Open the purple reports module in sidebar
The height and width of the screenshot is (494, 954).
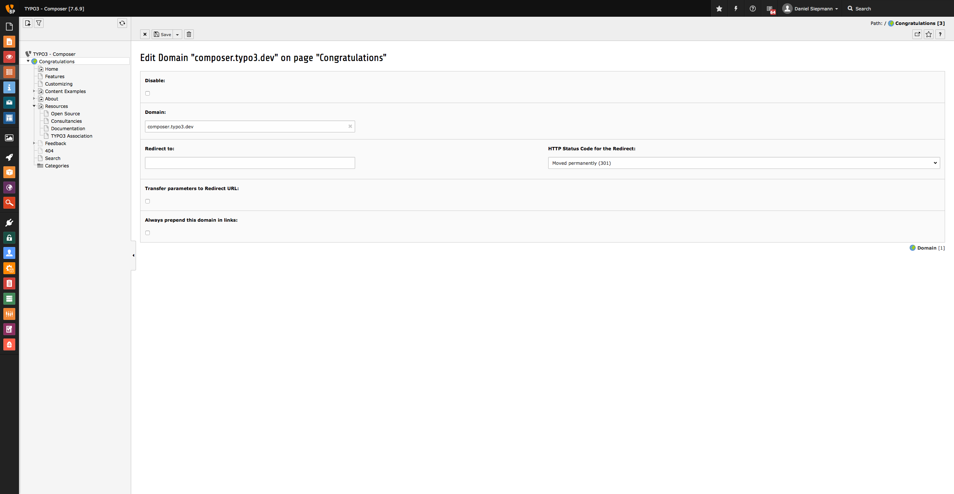9,329
